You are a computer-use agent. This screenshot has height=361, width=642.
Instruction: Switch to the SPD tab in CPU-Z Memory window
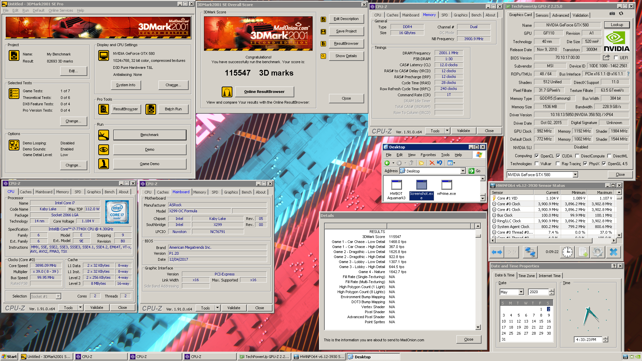[444, 15]
